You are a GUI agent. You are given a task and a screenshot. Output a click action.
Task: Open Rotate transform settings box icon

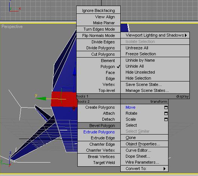166,113
